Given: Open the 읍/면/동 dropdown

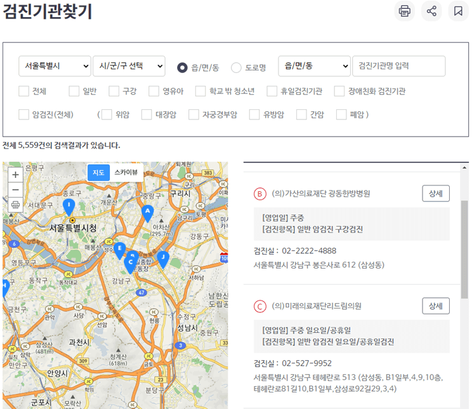Looking at the screenshot, I should click(x=314, y=66).
